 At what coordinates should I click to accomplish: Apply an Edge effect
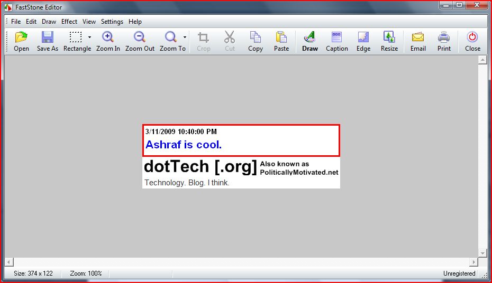tap(363, 41)
